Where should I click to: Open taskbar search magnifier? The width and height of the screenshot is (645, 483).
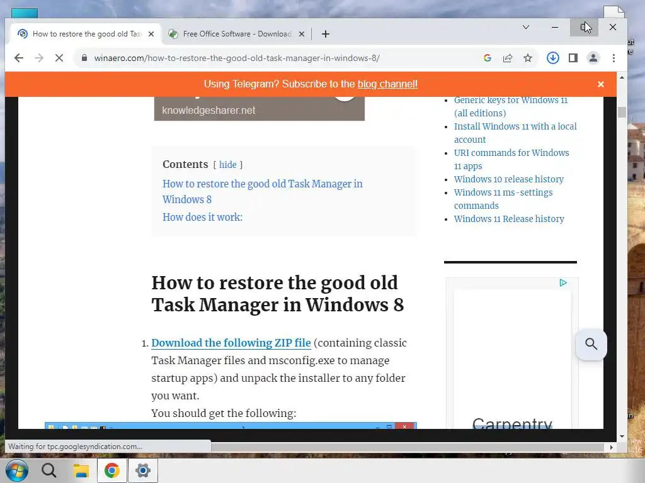point(49,470)
